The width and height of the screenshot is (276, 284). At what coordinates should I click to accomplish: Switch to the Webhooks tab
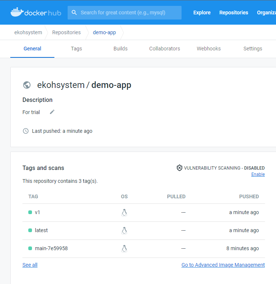[209, 49]
